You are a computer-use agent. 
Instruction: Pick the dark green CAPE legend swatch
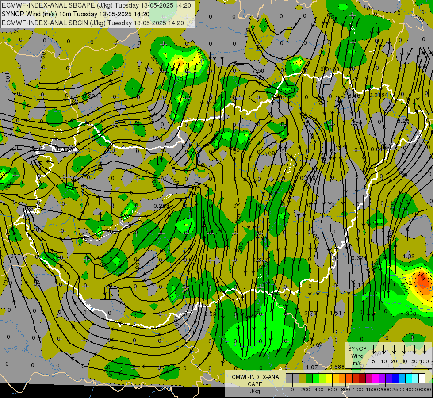click(309, 378)
